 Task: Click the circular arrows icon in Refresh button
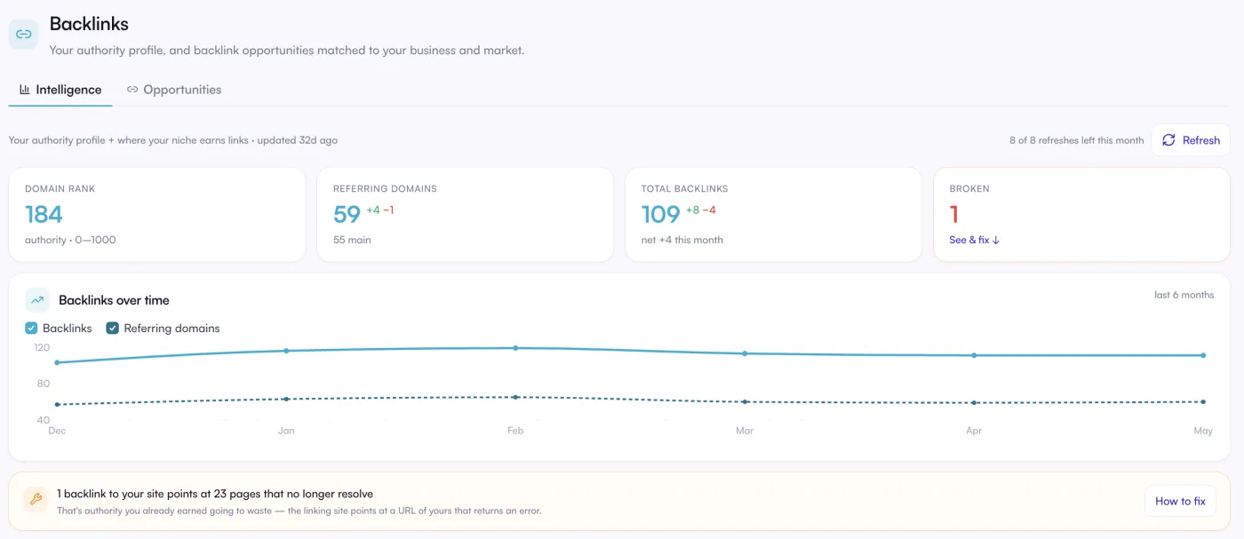coord(1169,140)
